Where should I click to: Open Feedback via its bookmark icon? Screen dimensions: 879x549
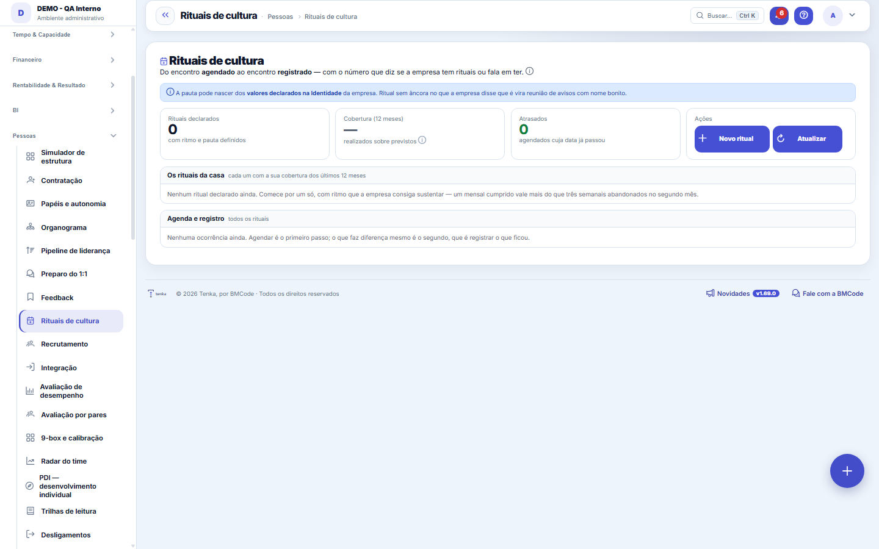(x=31, y=298)
